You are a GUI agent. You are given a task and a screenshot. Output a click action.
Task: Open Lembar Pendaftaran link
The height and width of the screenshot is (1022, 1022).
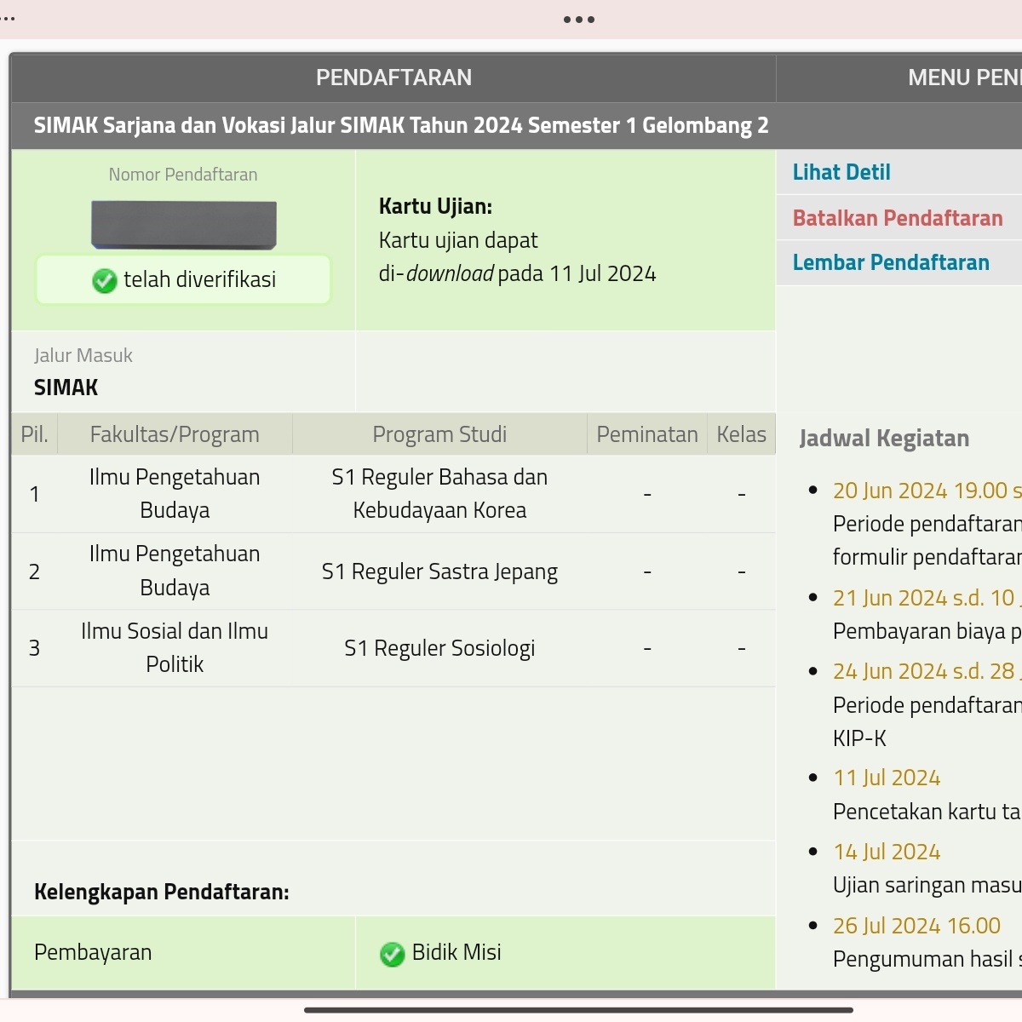point(891,262)
